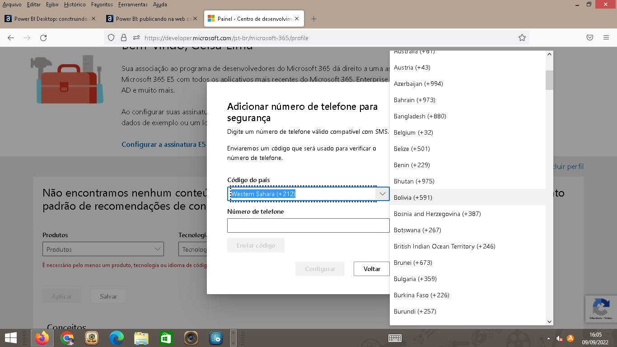The width and height of the screenshot is (617, 347).
Task: Click the Voltar button
Action: pos(372,269)
